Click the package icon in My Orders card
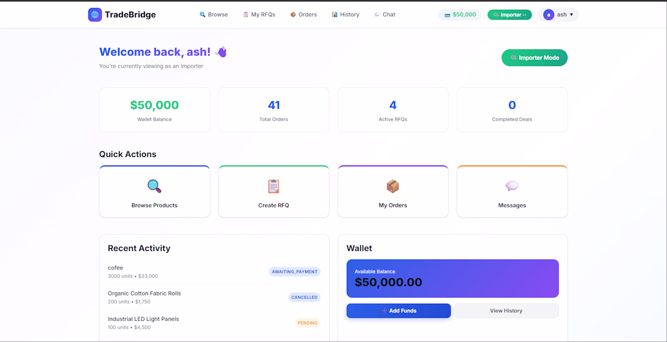667x342 pixels. 393,186
